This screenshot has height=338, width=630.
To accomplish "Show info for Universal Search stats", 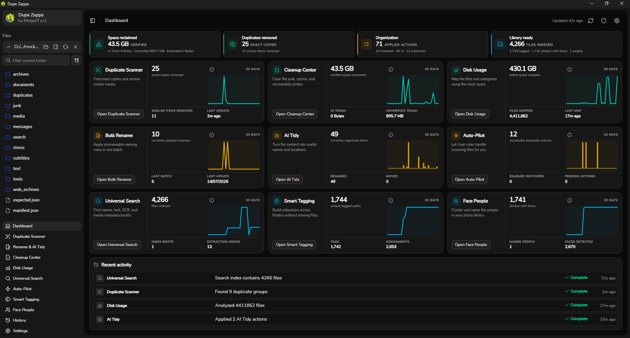I will click(x=212, y=200).
